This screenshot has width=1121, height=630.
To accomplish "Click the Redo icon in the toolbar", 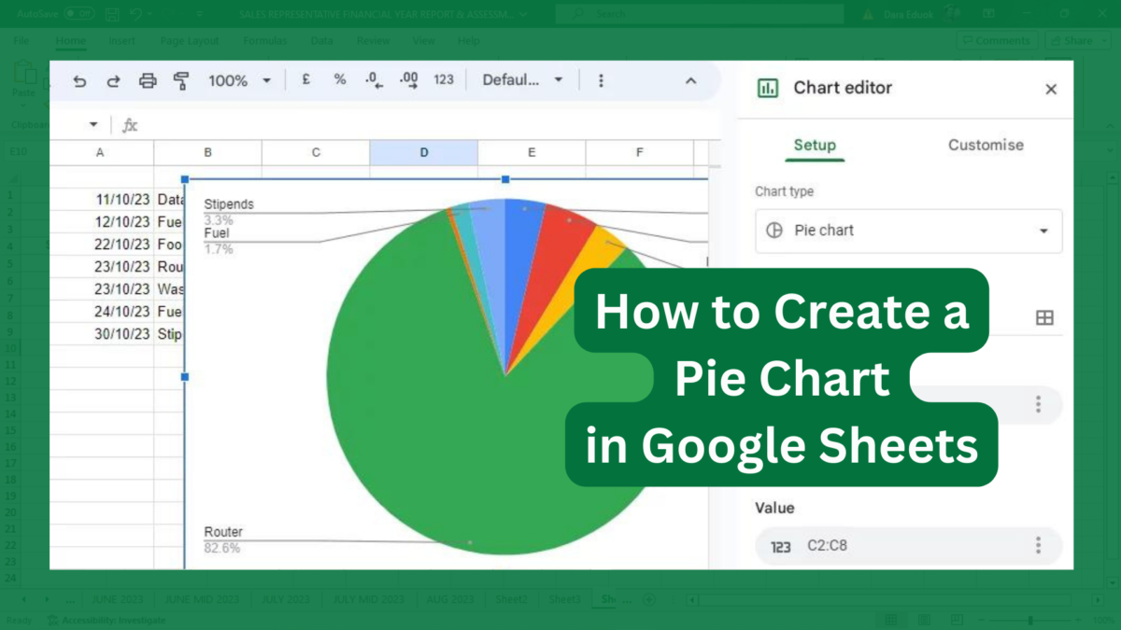I will coord(113,80).
